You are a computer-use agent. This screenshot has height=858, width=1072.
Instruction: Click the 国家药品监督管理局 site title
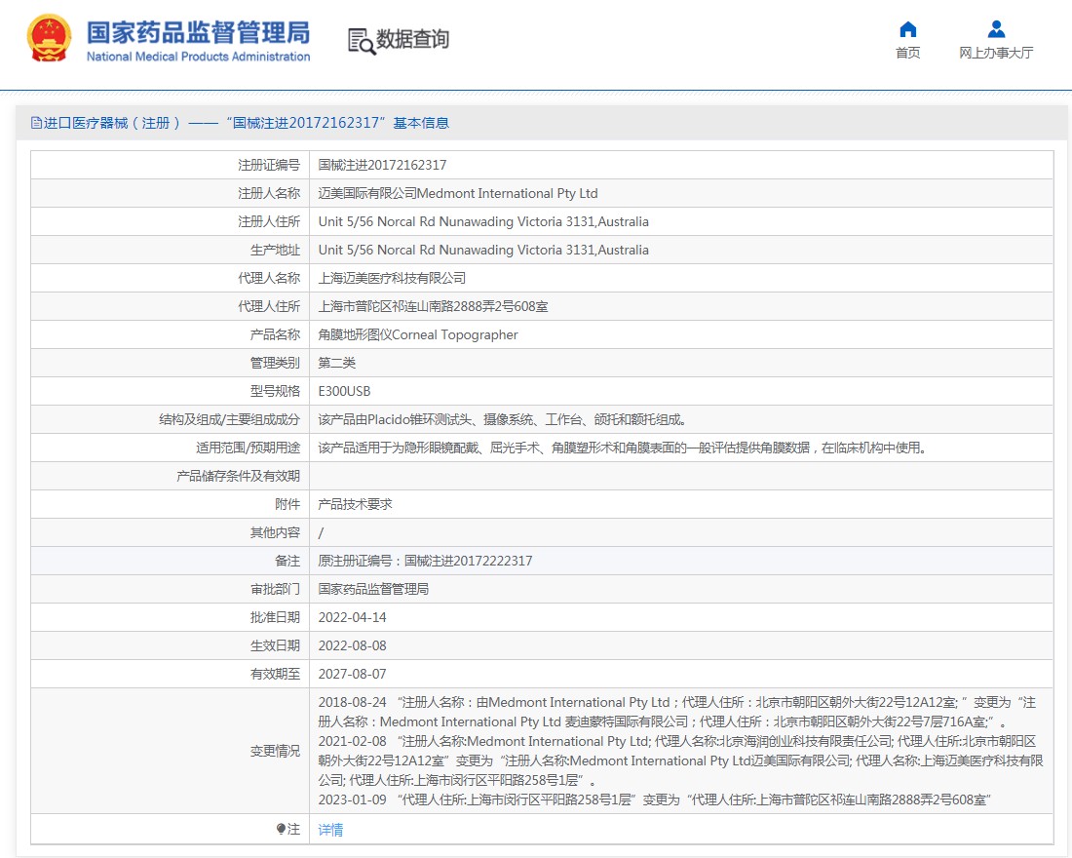pos(198,32)
